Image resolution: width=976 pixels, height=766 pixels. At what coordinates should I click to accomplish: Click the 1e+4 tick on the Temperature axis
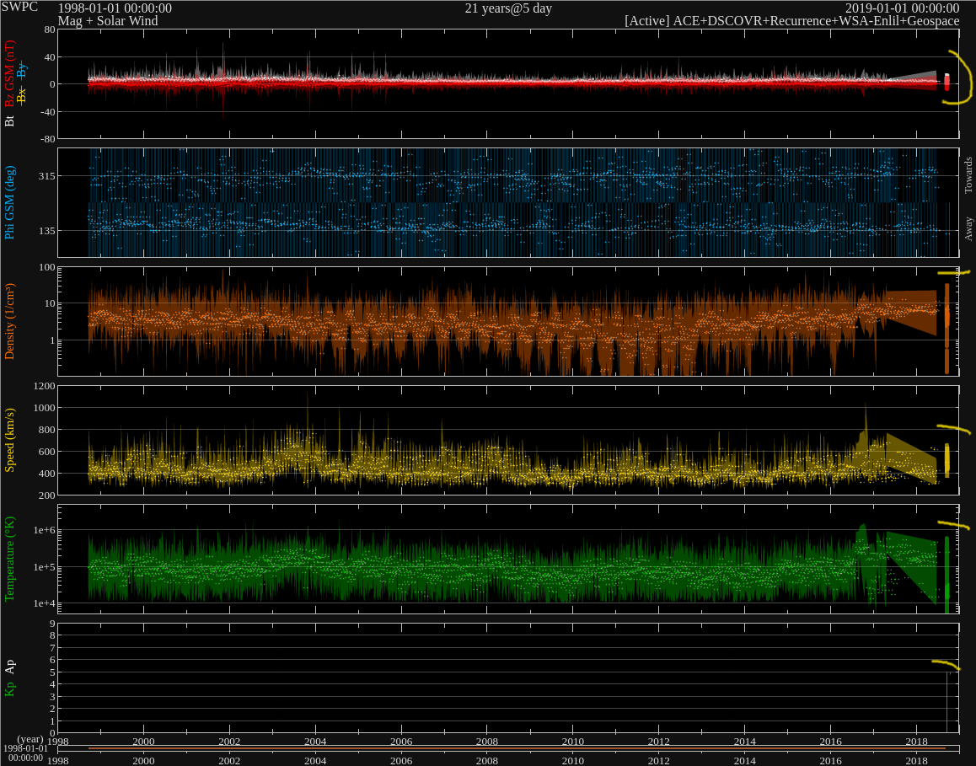(45, 603)
